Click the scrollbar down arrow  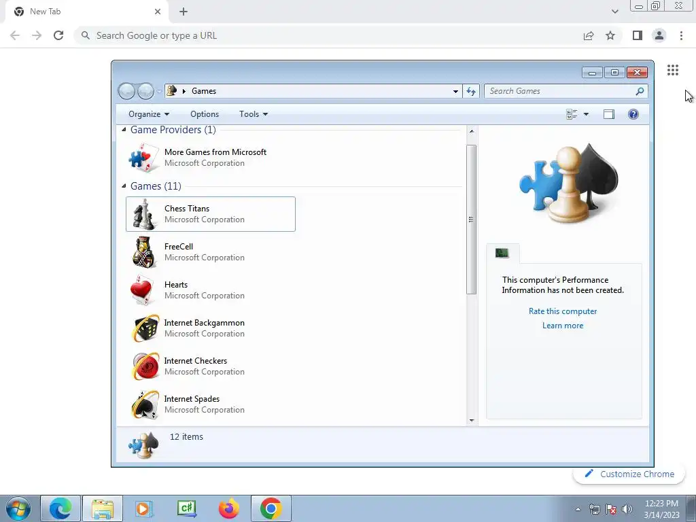coord(472,420)
